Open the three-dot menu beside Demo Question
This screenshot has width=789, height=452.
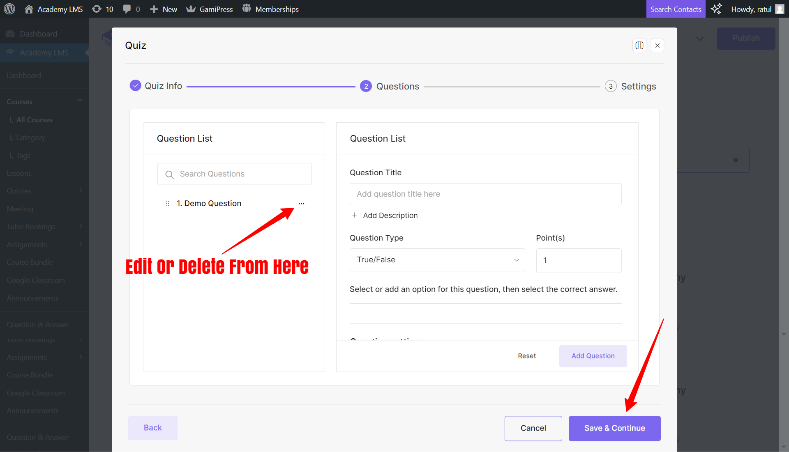302,204
